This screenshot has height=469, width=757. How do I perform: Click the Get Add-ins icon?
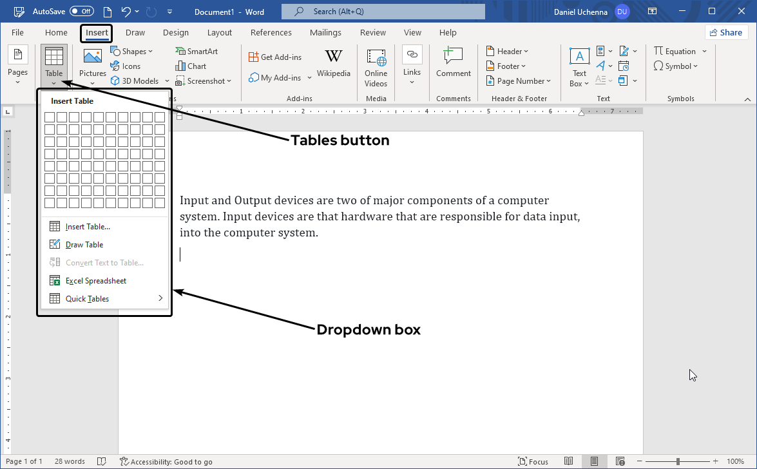click(275, 57)
